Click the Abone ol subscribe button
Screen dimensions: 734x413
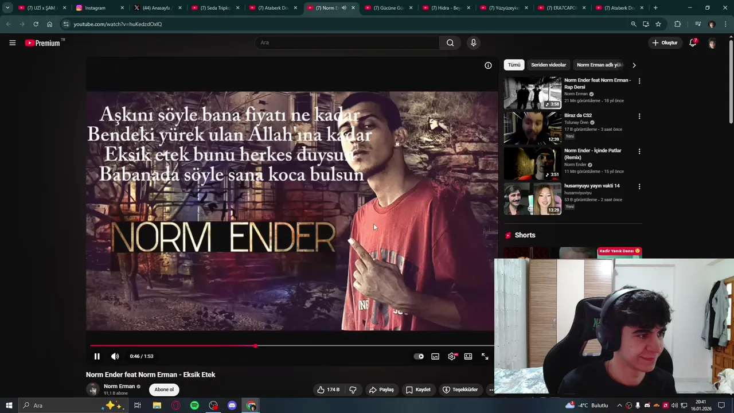tap(163, 389)
